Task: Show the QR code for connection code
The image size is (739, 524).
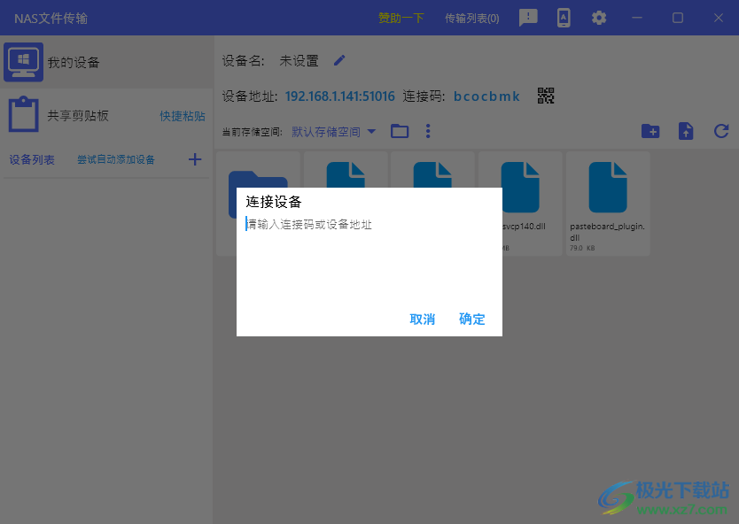Action: 546,96
